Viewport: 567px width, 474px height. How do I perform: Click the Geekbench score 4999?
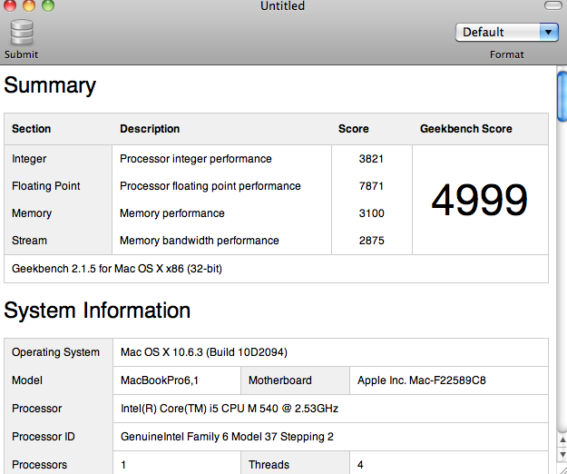(x=480, y=200)
